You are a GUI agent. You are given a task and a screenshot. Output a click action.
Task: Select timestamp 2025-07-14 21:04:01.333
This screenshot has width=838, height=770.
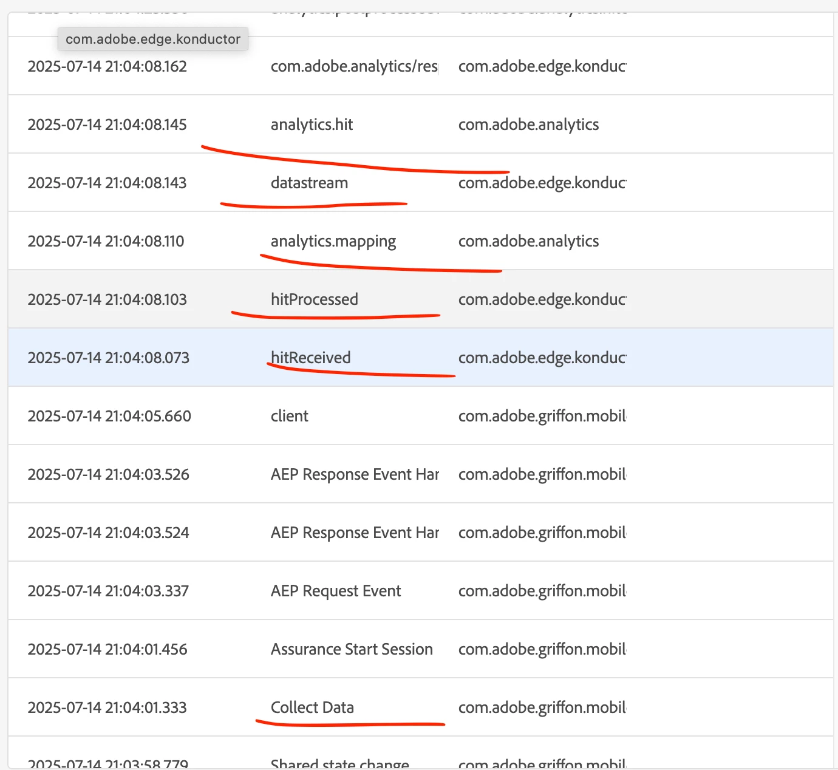(107, 707)
